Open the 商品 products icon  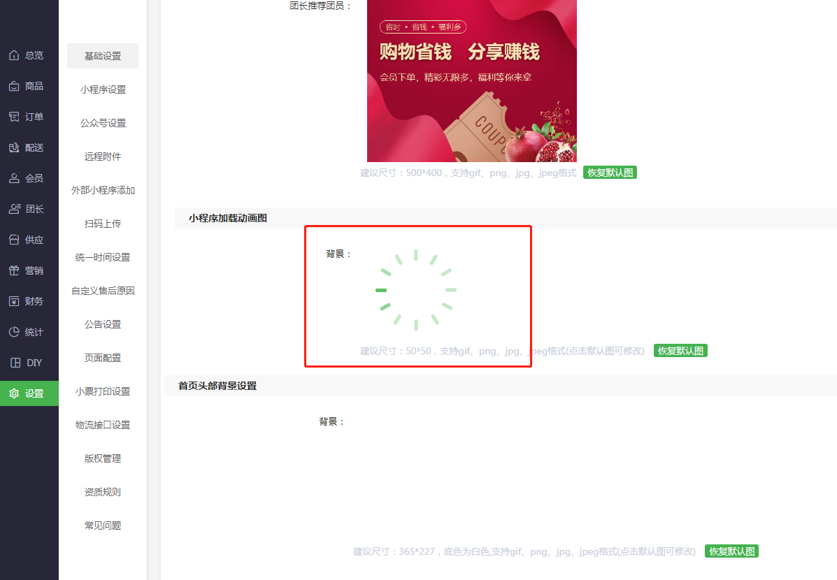click(x=15, y=86)
